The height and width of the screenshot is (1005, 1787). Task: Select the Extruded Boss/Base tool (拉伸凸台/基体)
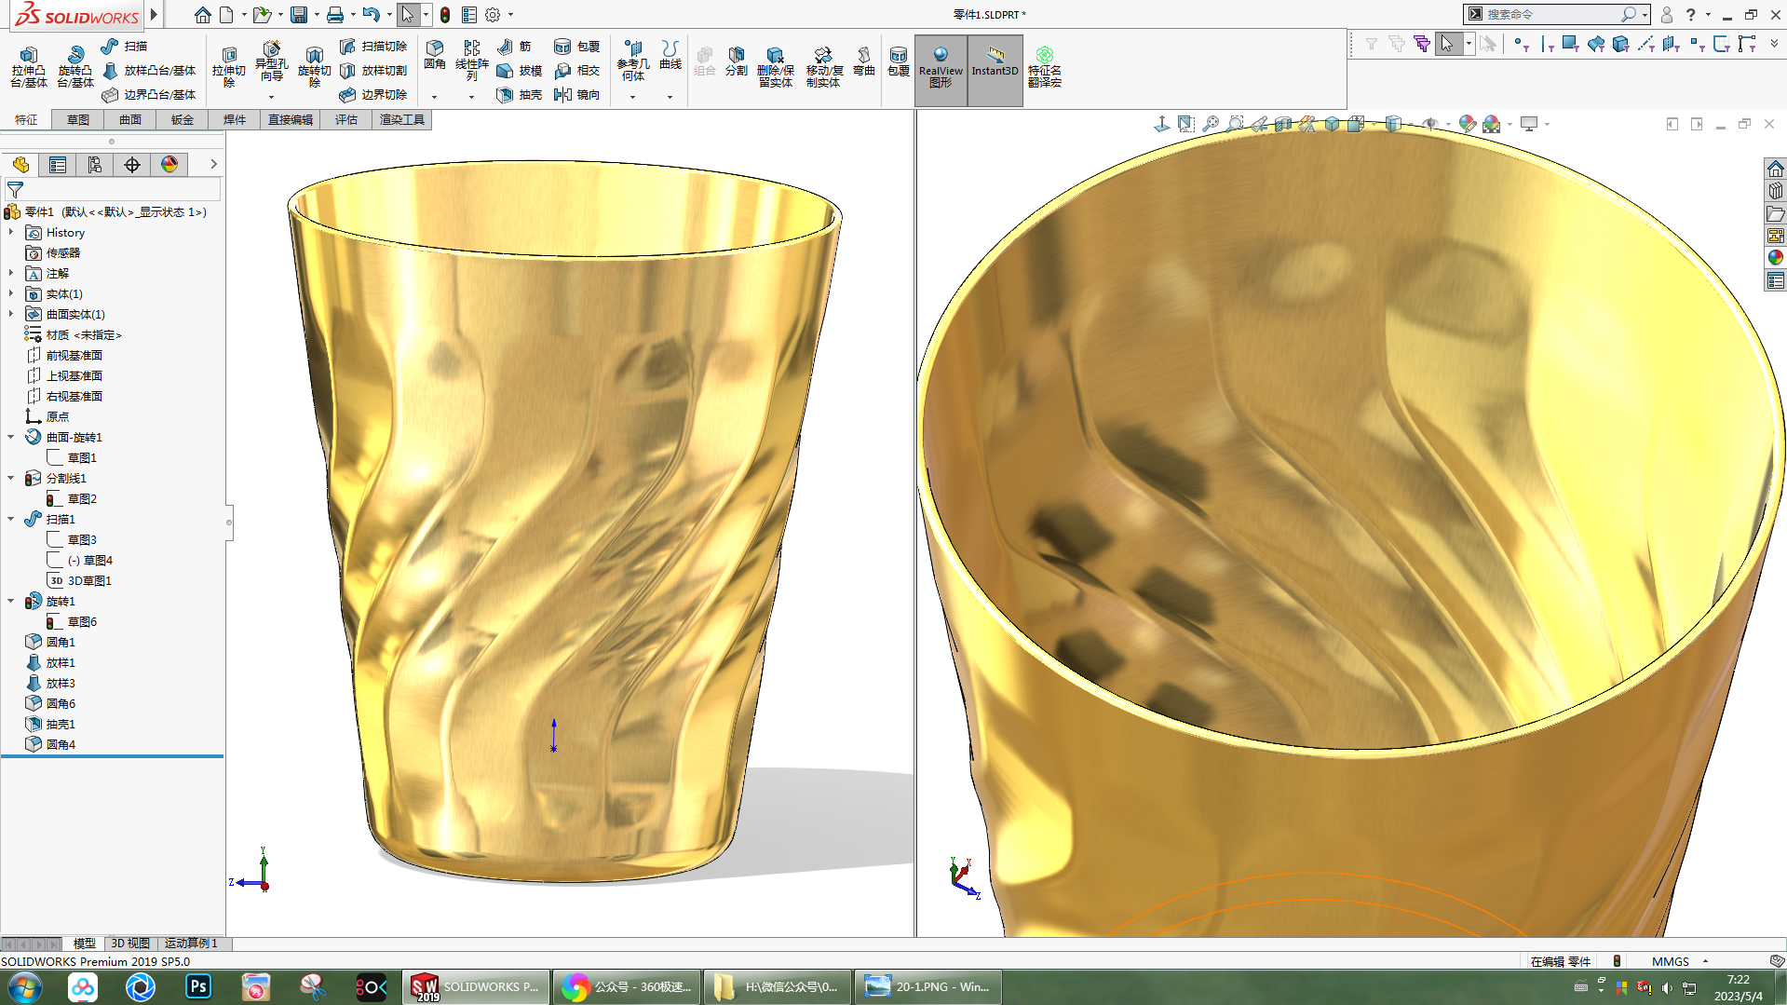[x=28, y=66]
